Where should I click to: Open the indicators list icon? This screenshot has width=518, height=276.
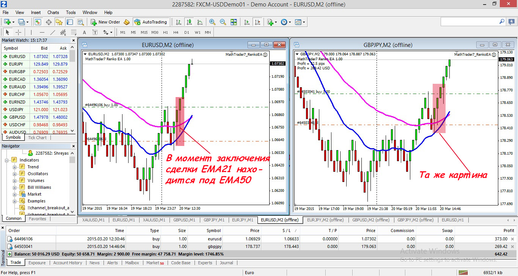coord(270,22)
